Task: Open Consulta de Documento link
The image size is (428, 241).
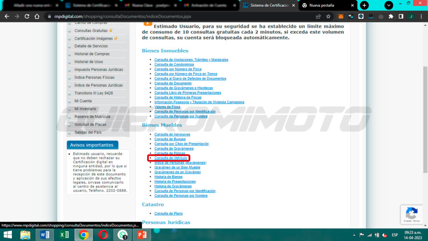Action: [173, 83]
